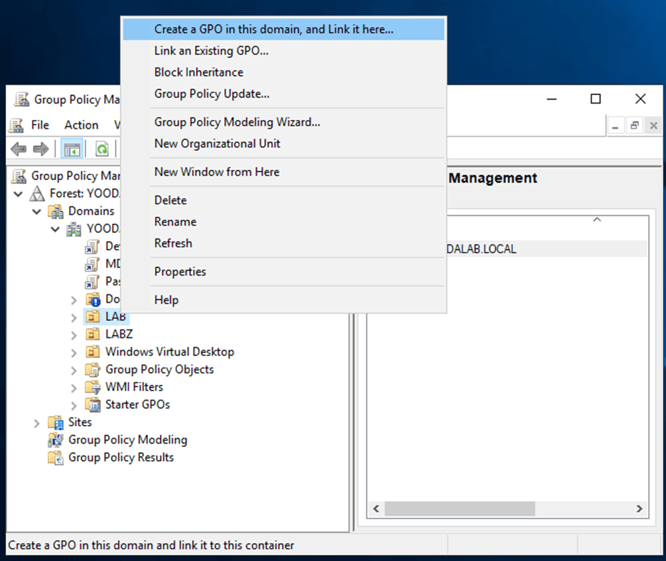Select WMI Filters tree item

[x=134, y=387]
